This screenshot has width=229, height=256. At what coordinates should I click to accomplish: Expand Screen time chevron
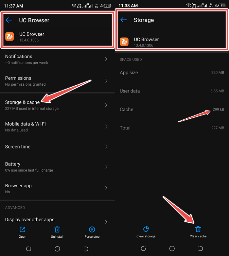106,146
